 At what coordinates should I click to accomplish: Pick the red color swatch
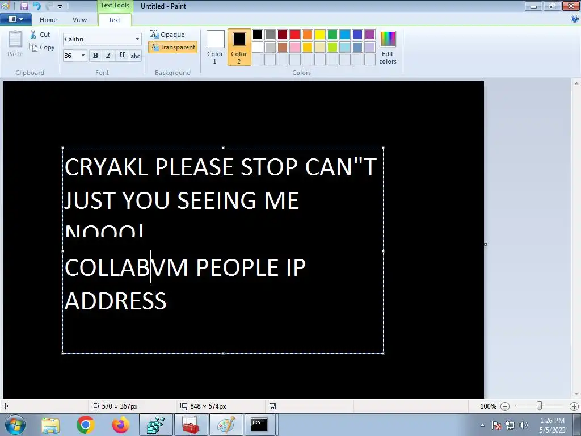tap(295, 35)
